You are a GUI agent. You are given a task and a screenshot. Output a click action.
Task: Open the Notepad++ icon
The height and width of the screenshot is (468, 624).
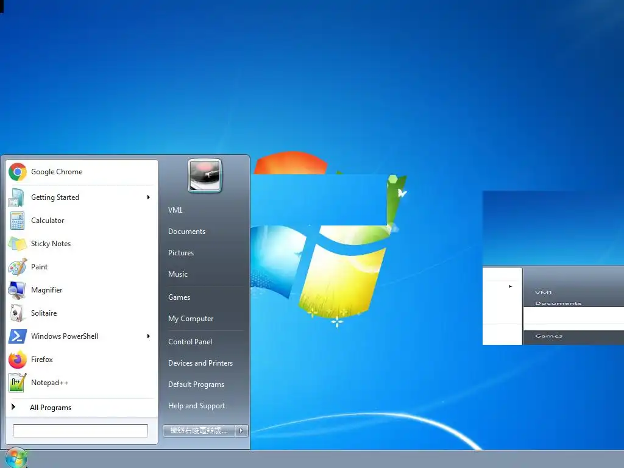pos(18,383)
